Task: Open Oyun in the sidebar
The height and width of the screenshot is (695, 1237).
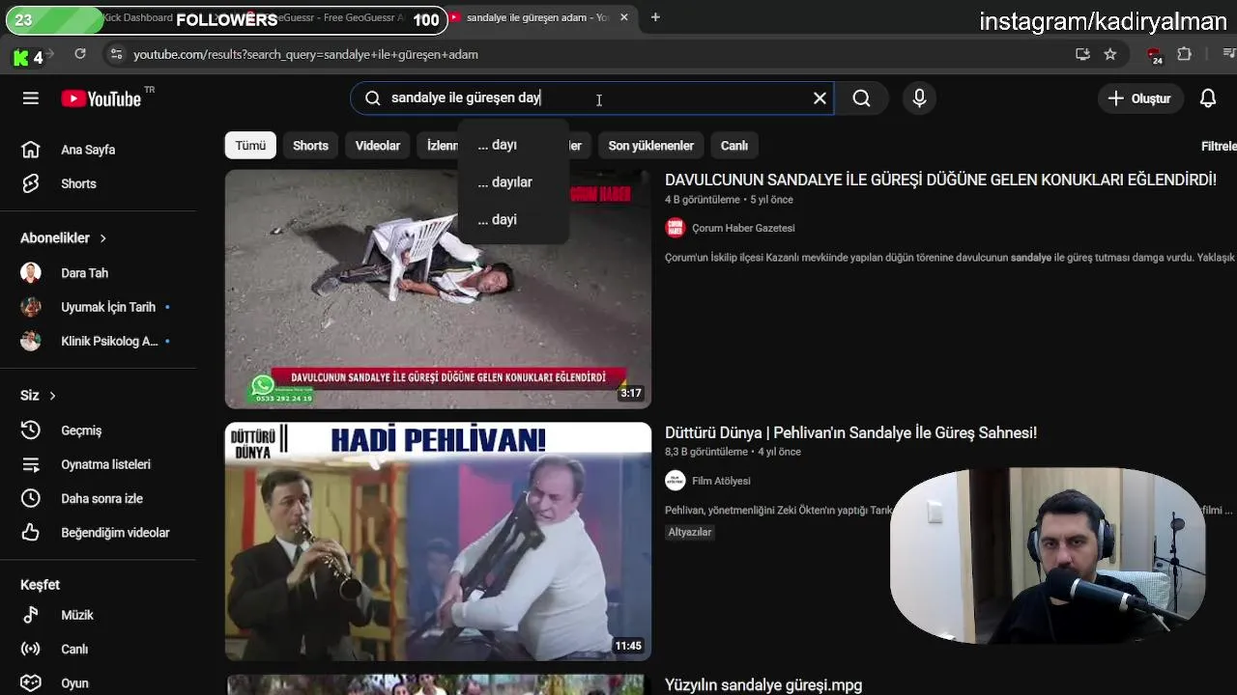Action: point(74,682)
